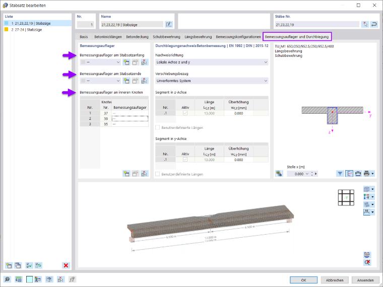
Task: Click the dimensions display icon in section preview
Action: [358, 174]
